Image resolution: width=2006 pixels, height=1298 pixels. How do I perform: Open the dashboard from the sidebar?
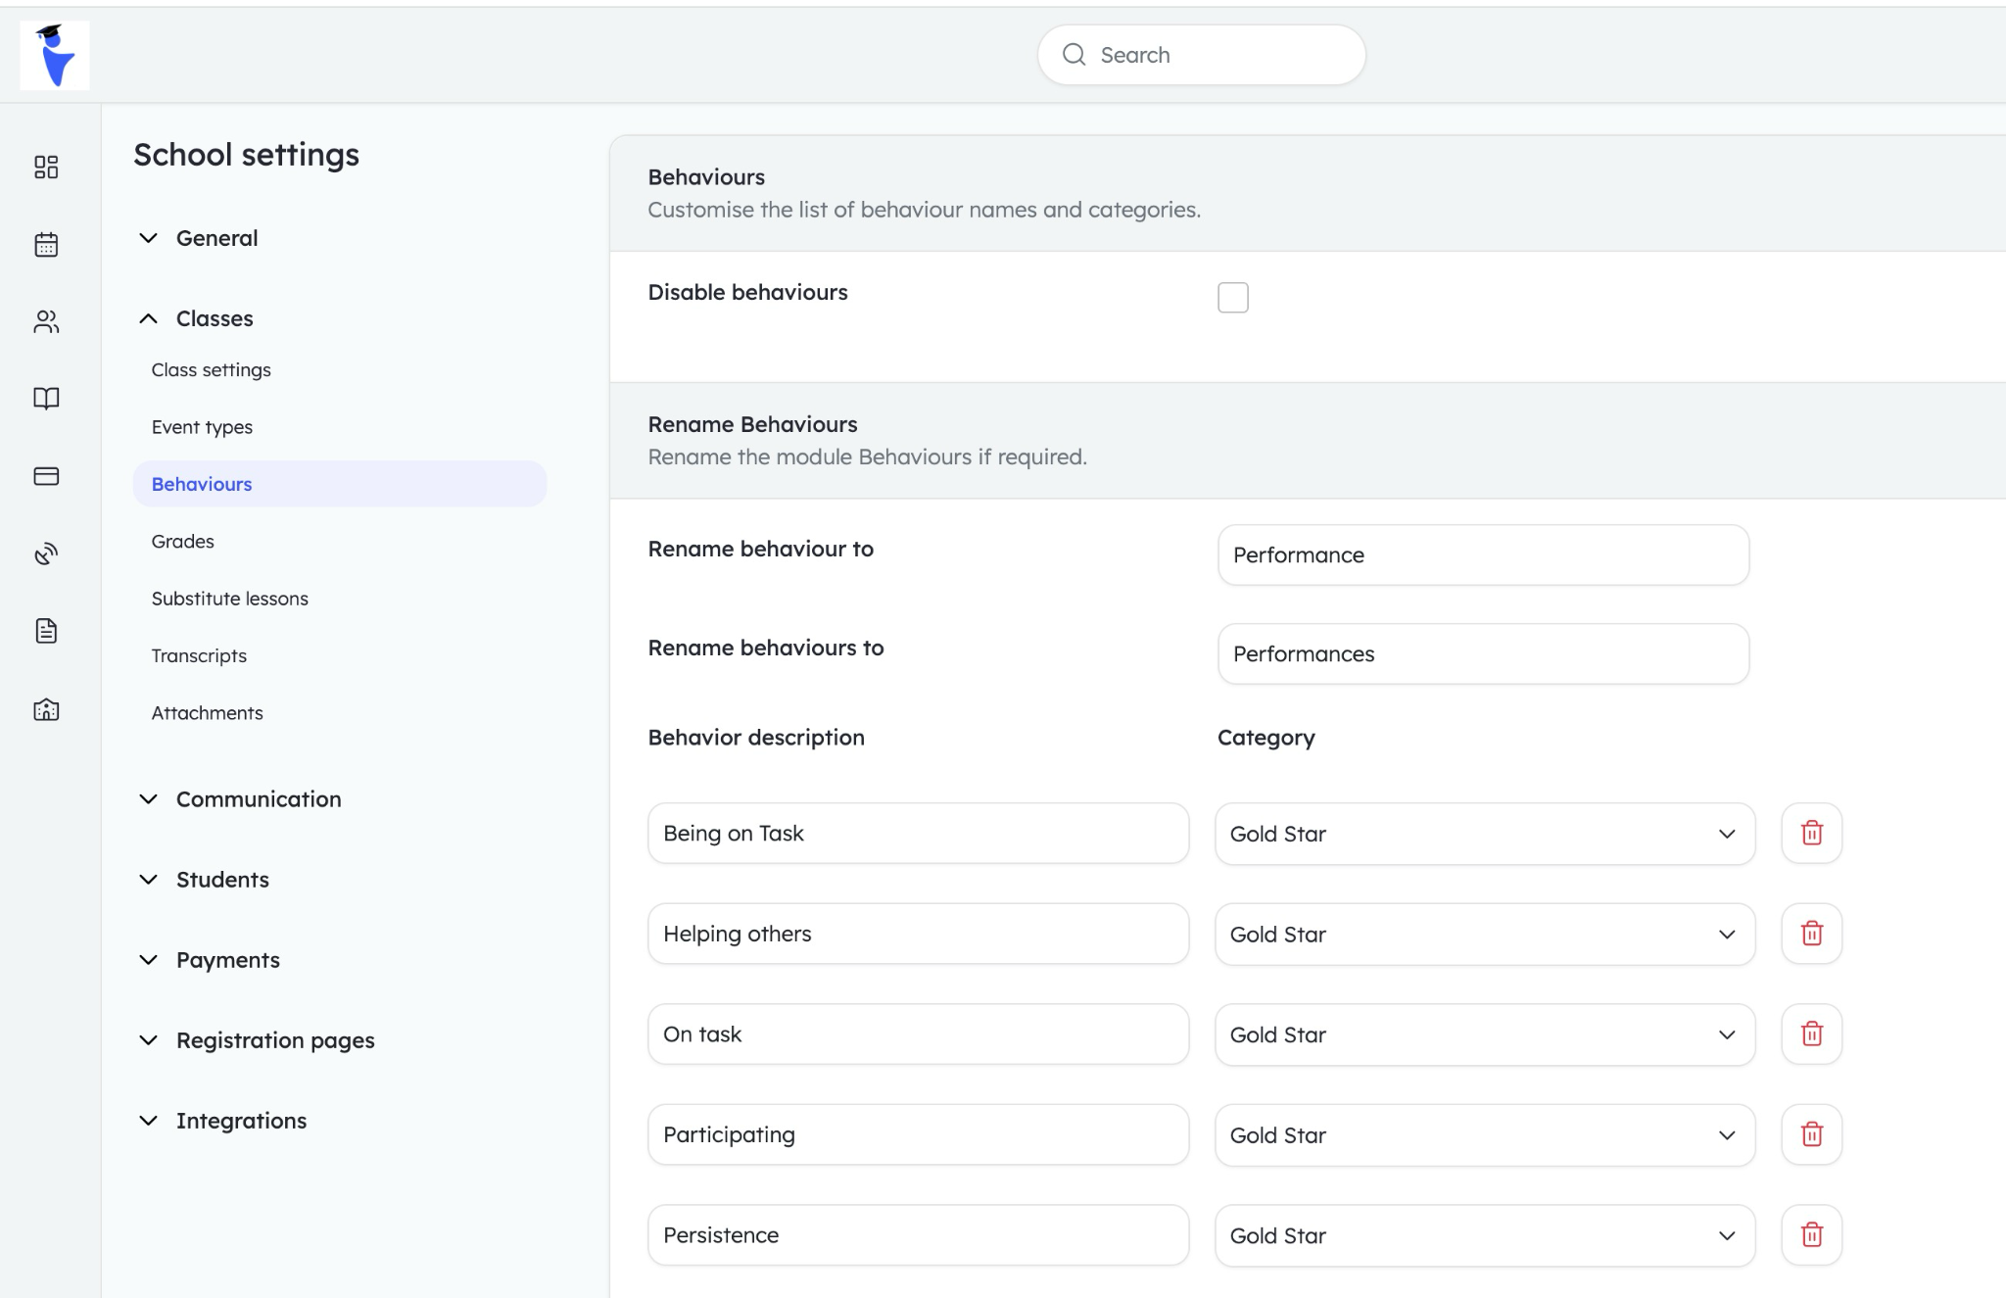[46, 167]
